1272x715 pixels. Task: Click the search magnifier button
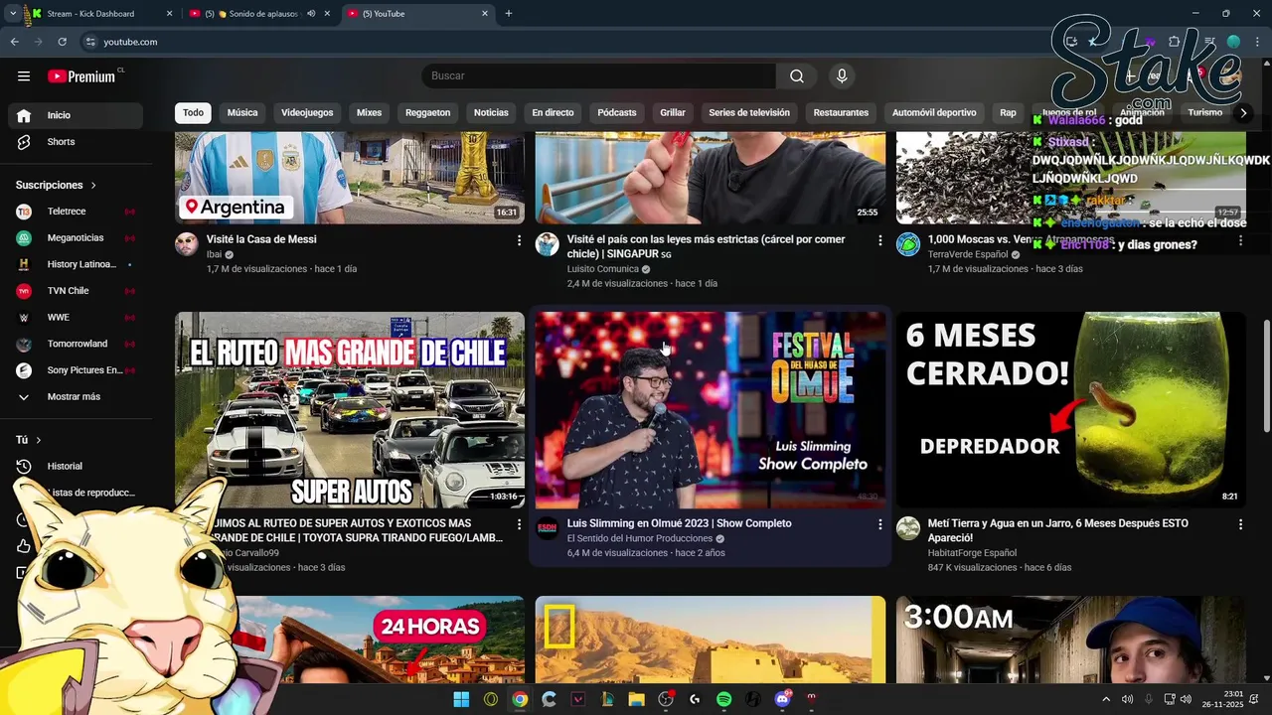click(x=797, y=76)
